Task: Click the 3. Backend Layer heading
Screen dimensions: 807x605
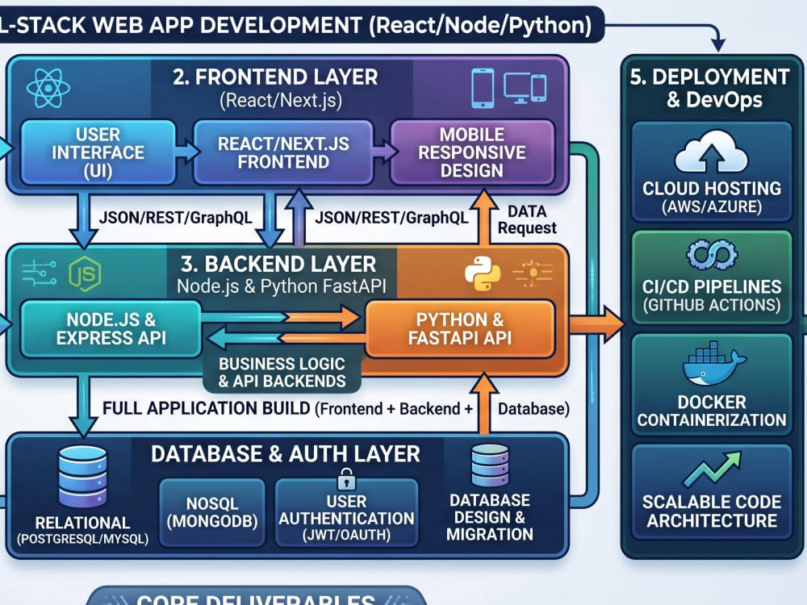Action: [x=278, y=265]
